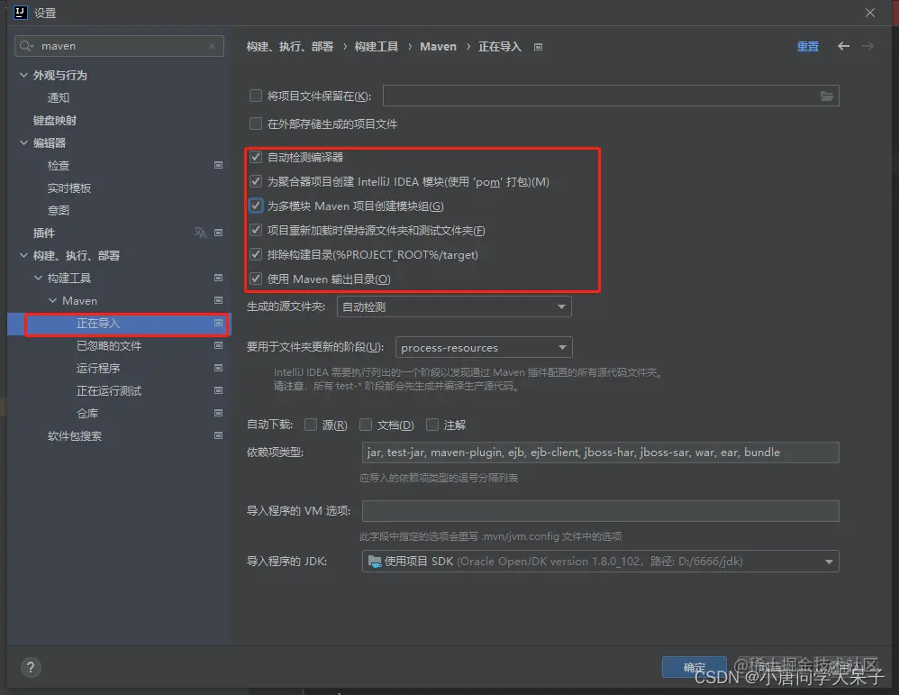Select 实时模板 in settings tree
Image resolution: width=899 pixels, height=695 pixels.
[69, 187]
